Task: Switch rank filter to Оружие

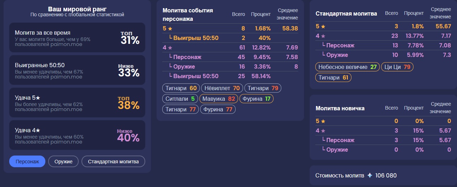Action: (63, 161)
